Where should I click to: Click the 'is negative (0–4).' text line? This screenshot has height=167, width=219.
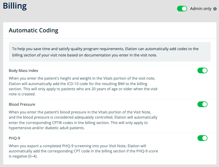(23, 156)
